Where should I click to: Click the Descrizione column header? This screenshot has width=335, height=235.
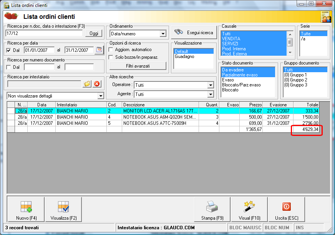(x=161, y=105)
